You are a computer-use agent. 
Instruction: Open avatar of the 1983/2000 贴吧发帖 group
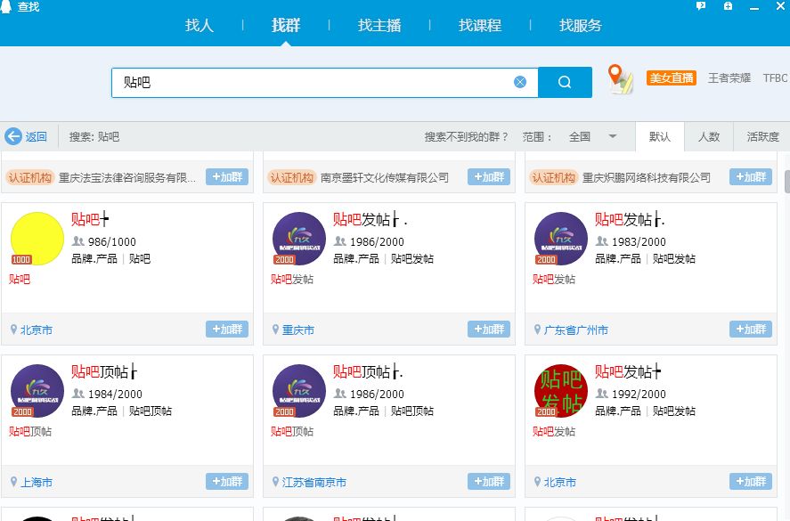(561, 239)
